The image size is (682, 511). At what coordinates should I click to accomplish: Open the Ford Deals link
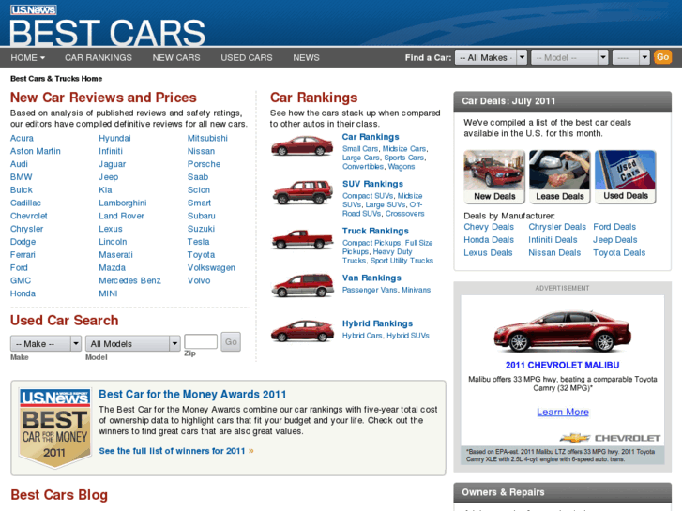pos(614,227)
